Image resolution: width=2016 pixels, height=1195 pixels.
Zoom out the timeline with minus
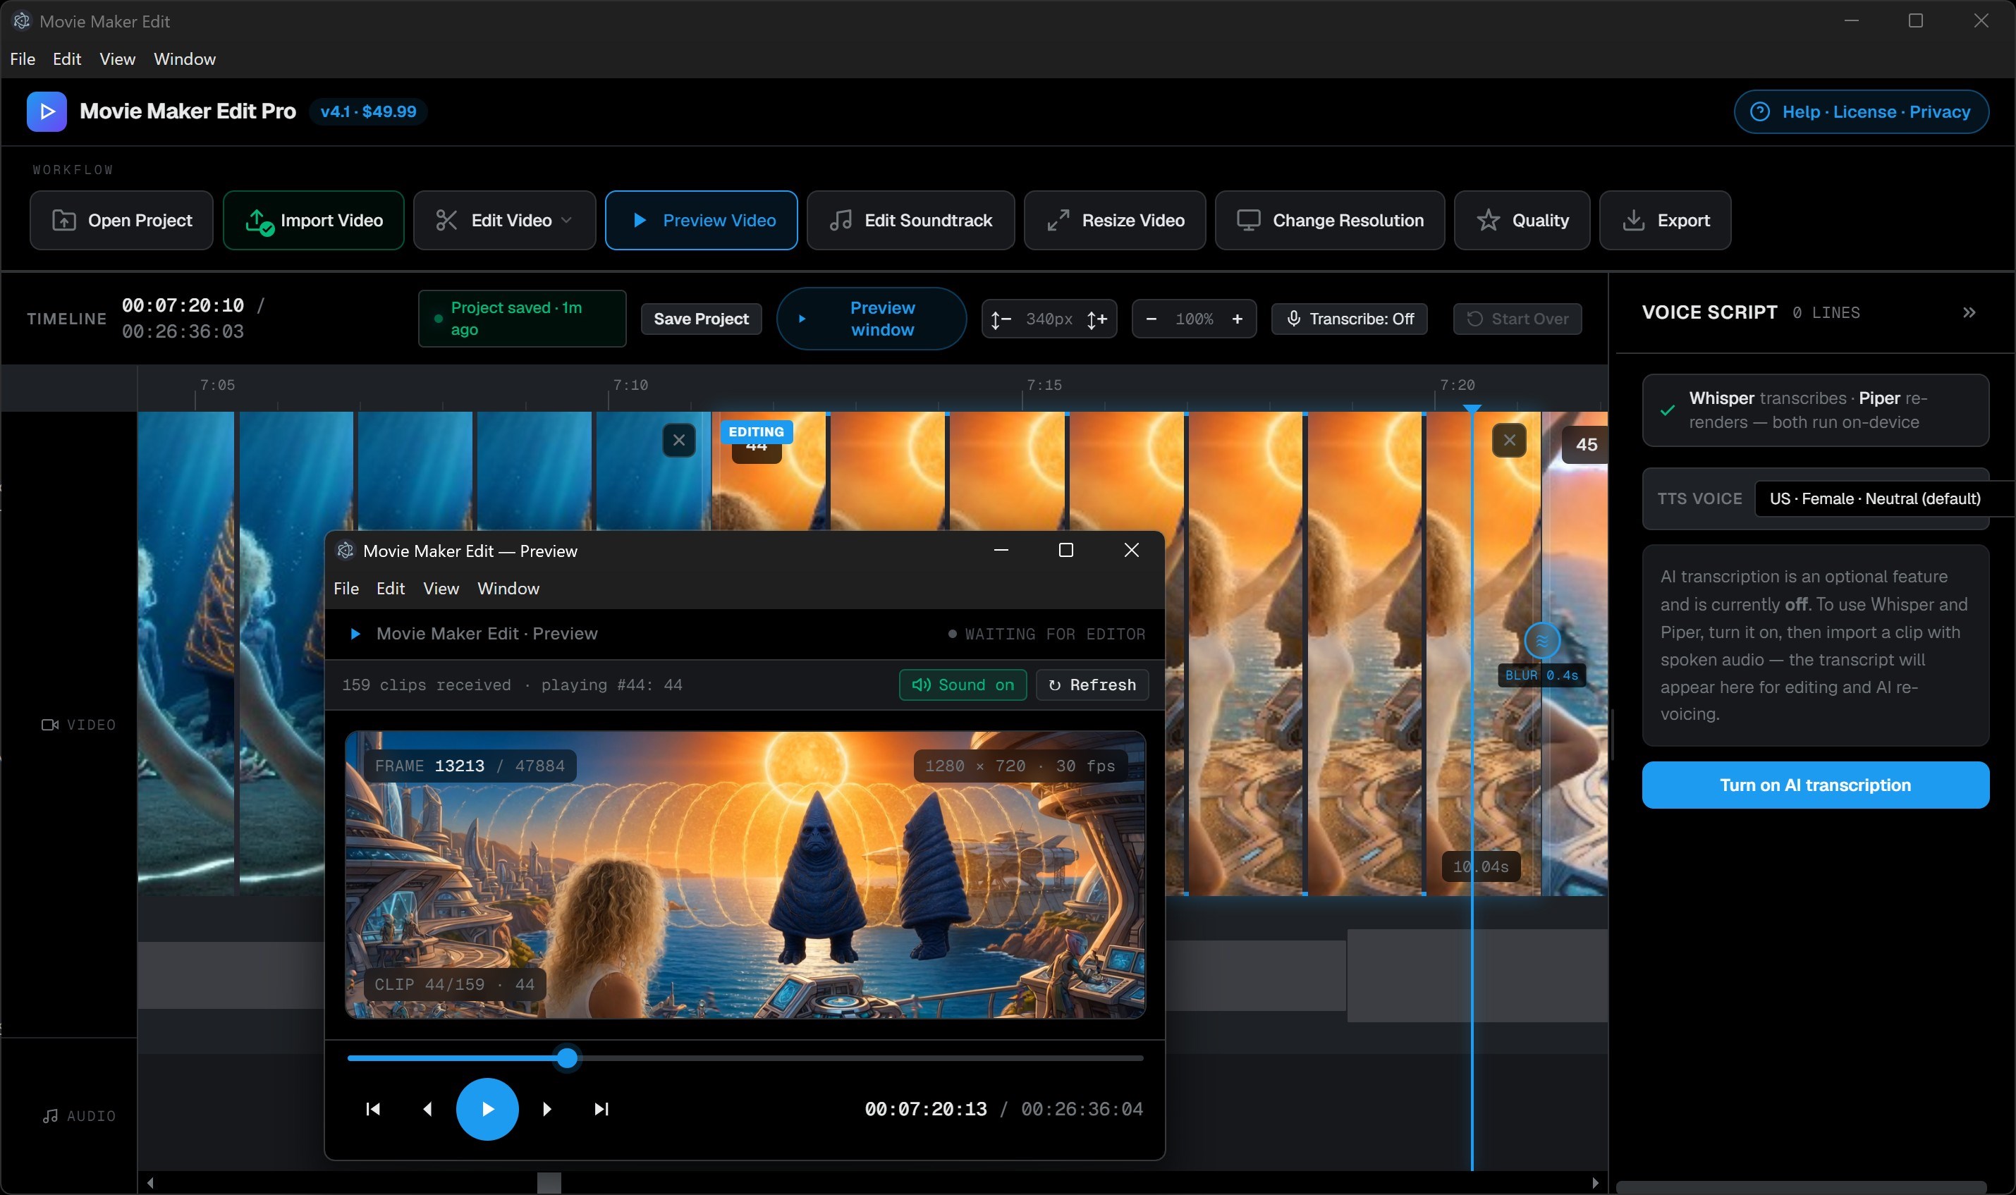click(1151, 319)
